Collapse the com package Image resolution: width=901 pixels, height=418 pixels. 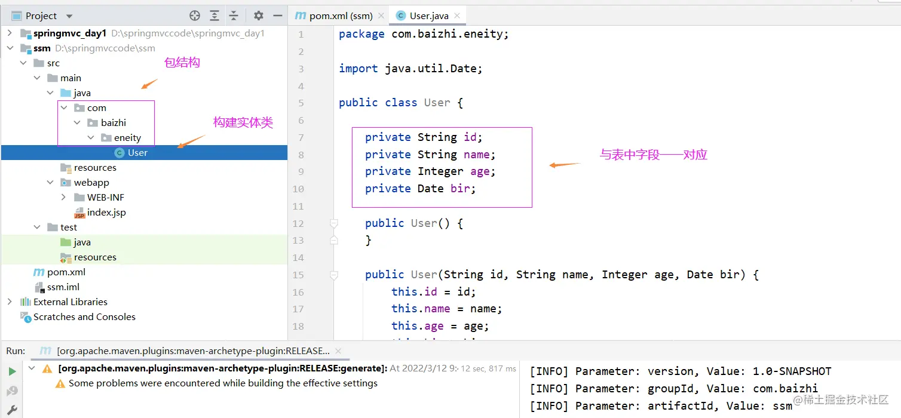click(x=63, y=108)
